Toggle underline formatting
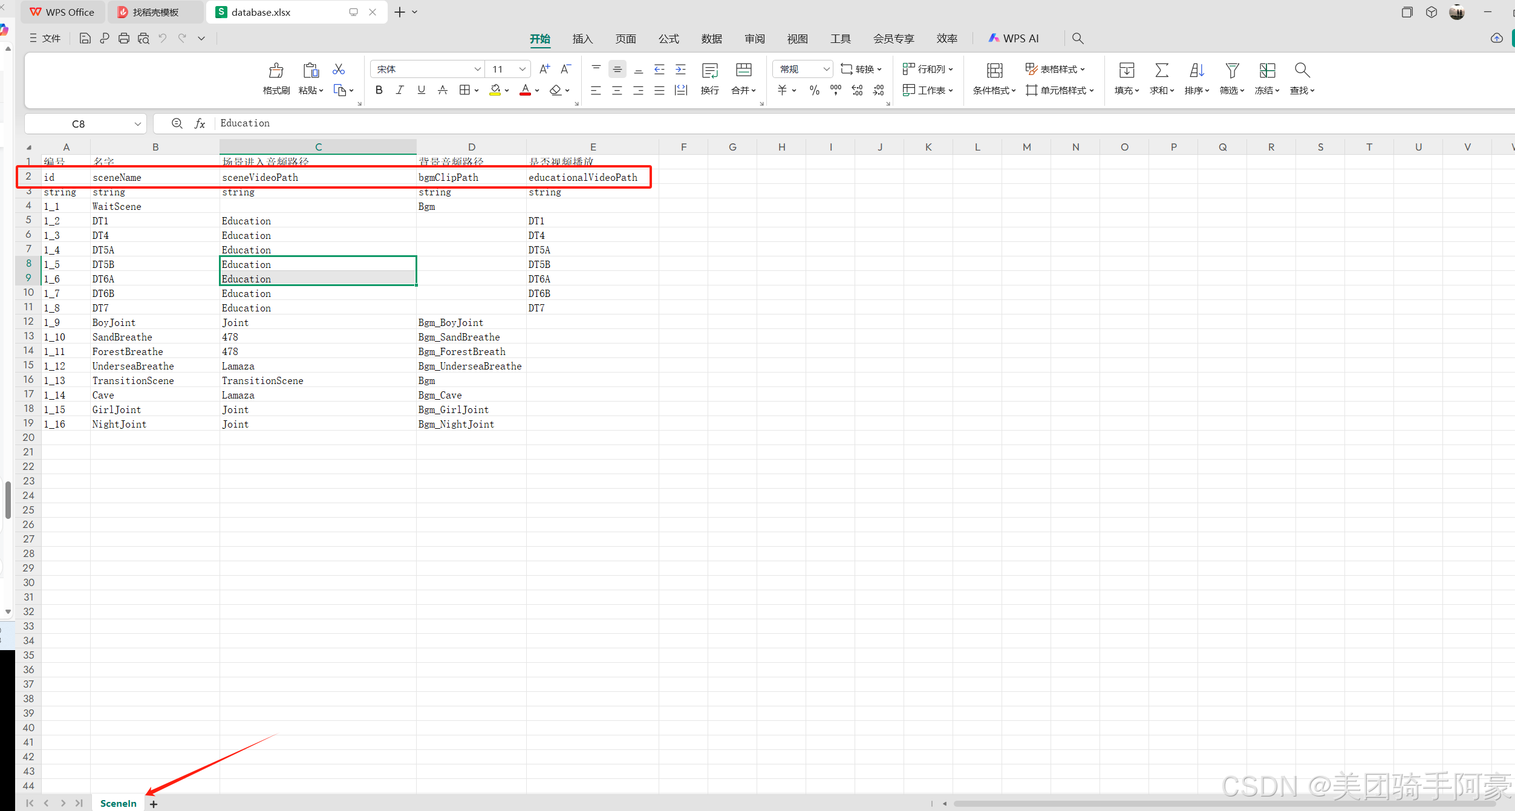 (x=421, y=90)
